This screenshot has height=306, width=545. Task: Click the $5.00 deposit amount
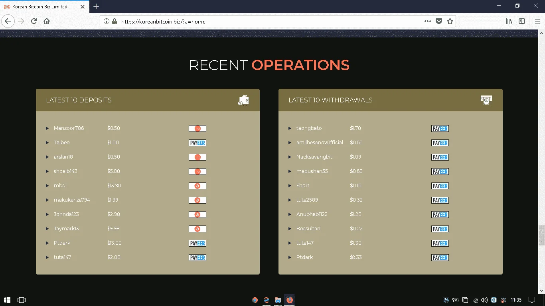point(114,171)
